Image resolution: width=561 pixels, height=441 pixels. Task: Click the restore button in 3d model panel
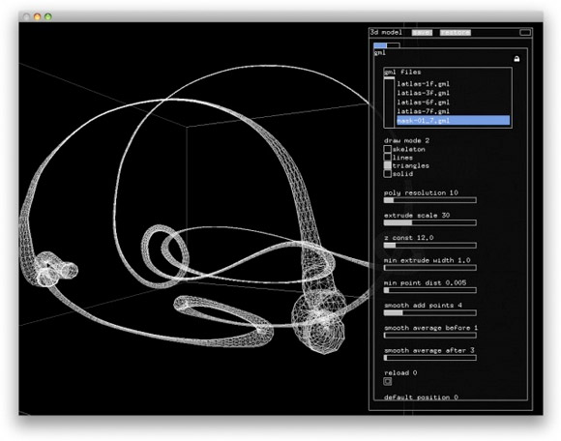pos(456,33)
